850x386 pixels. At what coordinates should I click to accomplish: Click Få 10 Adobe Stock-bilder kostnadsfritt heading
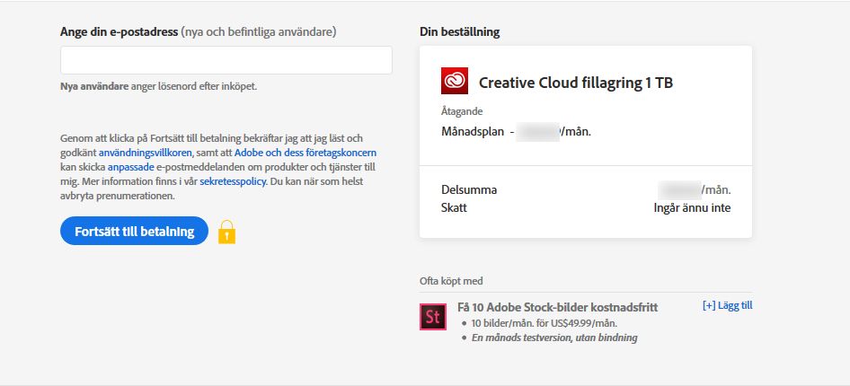click(557, 308)
